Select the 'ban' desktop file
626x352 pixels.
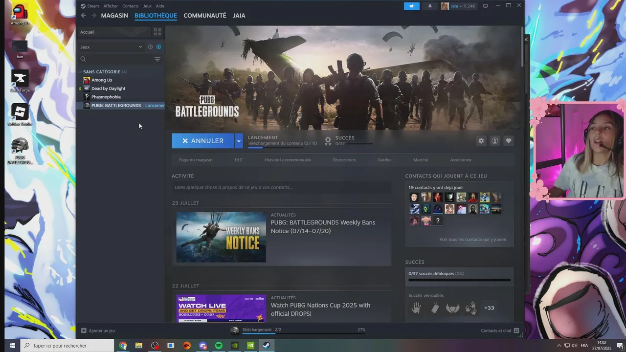[x=20, y=49]
